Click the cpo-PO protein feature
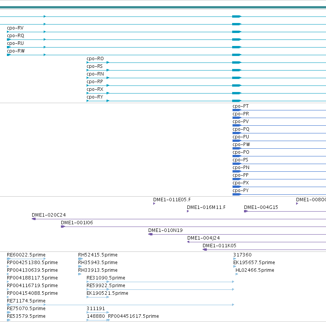This screenshot has width=326, height=322. tap(279, 156)
